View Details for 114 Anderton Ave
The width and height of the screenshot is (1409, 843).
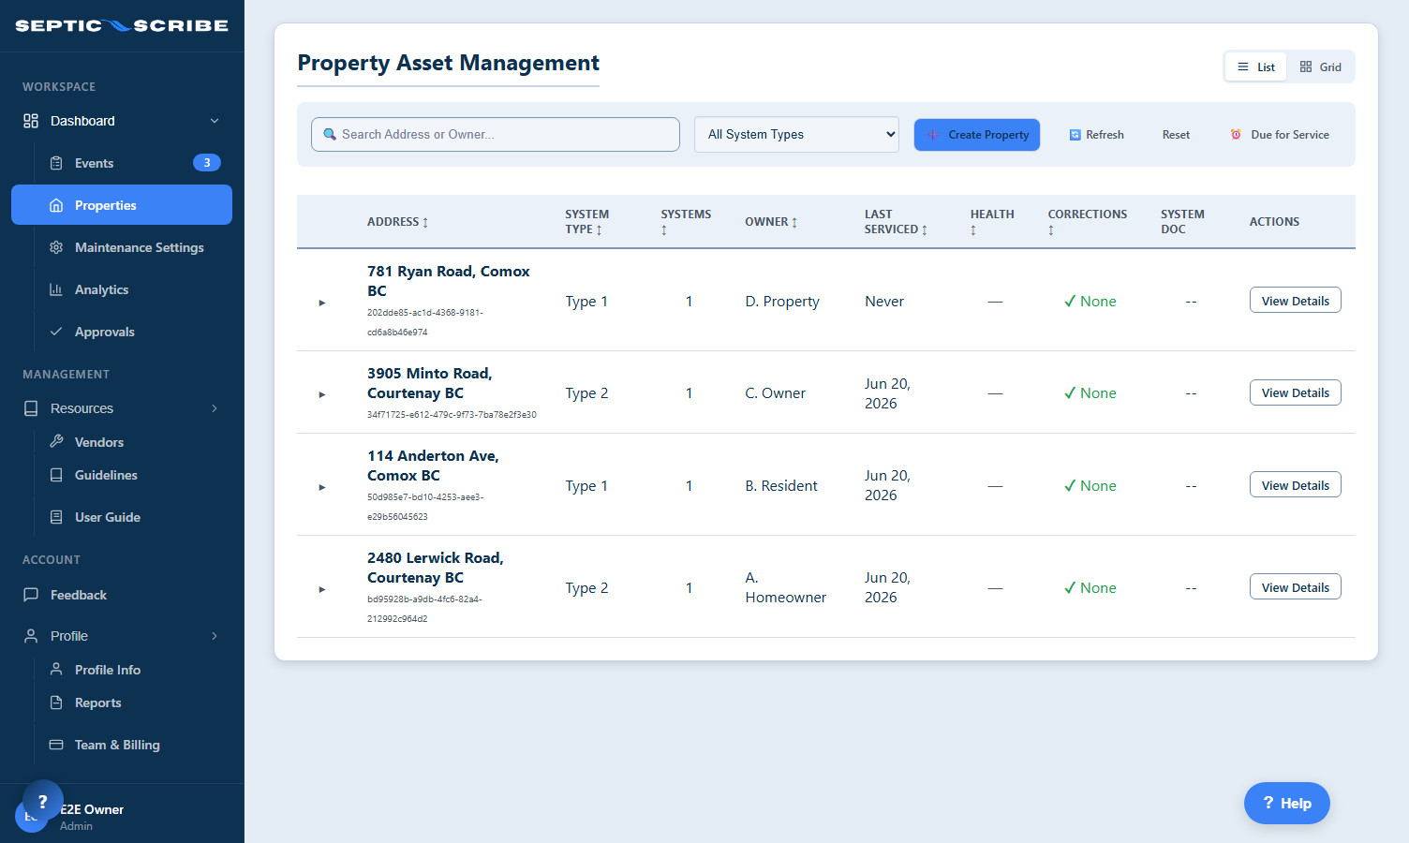1296,485
